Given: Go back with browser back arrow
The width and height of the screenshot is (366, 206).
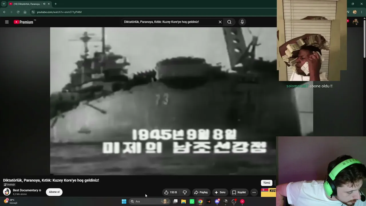Looking at the screenshot, I should [x=4, y=12].
